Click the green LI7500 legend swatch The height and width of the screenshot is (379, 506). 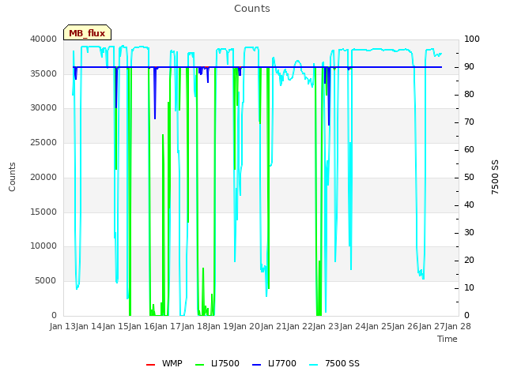tap(200, 365)
